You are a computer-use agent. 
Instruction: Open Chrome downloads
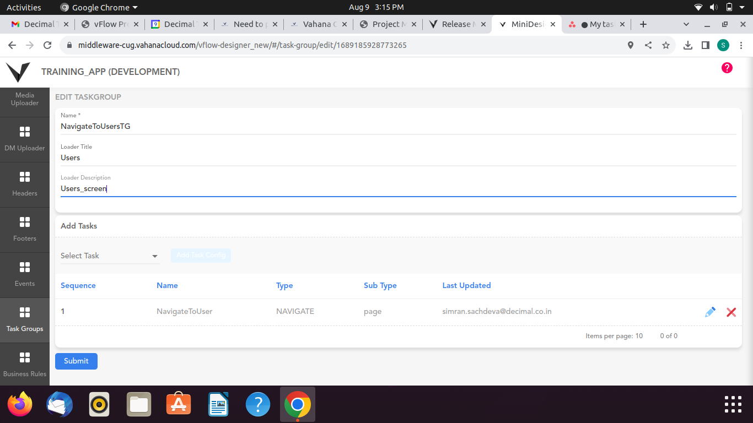[688, 45]
